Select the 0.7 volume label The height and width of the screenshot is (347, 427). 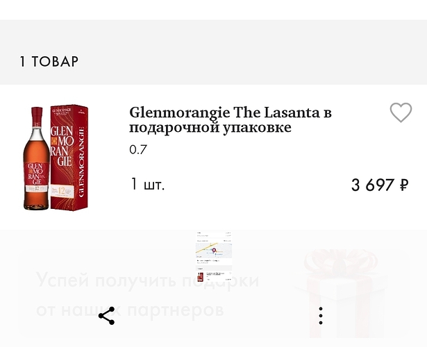point(138,150)
